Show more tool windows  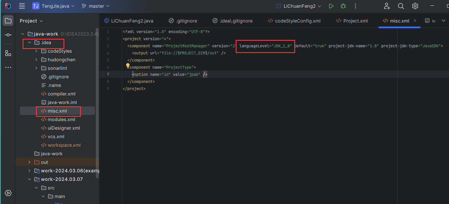8,68
